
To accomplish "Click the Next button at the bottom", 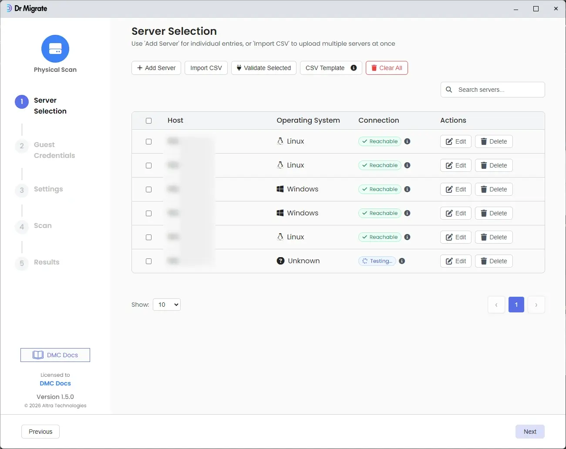I will point(530,432).
